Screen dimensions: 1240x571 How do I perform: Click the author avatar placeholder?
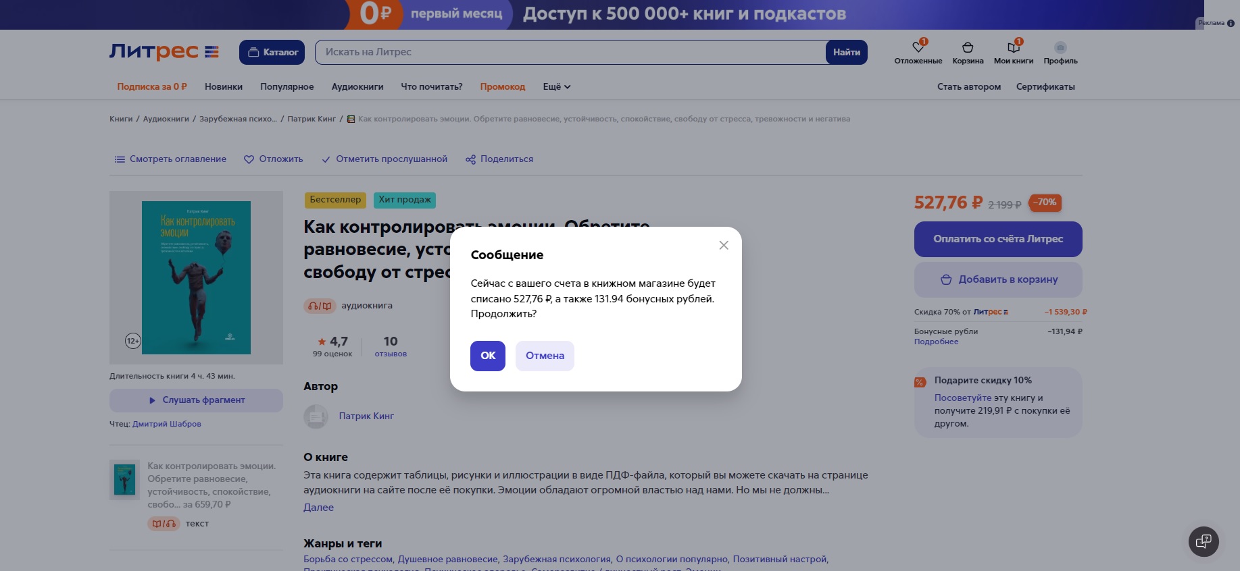click(316, 416)
